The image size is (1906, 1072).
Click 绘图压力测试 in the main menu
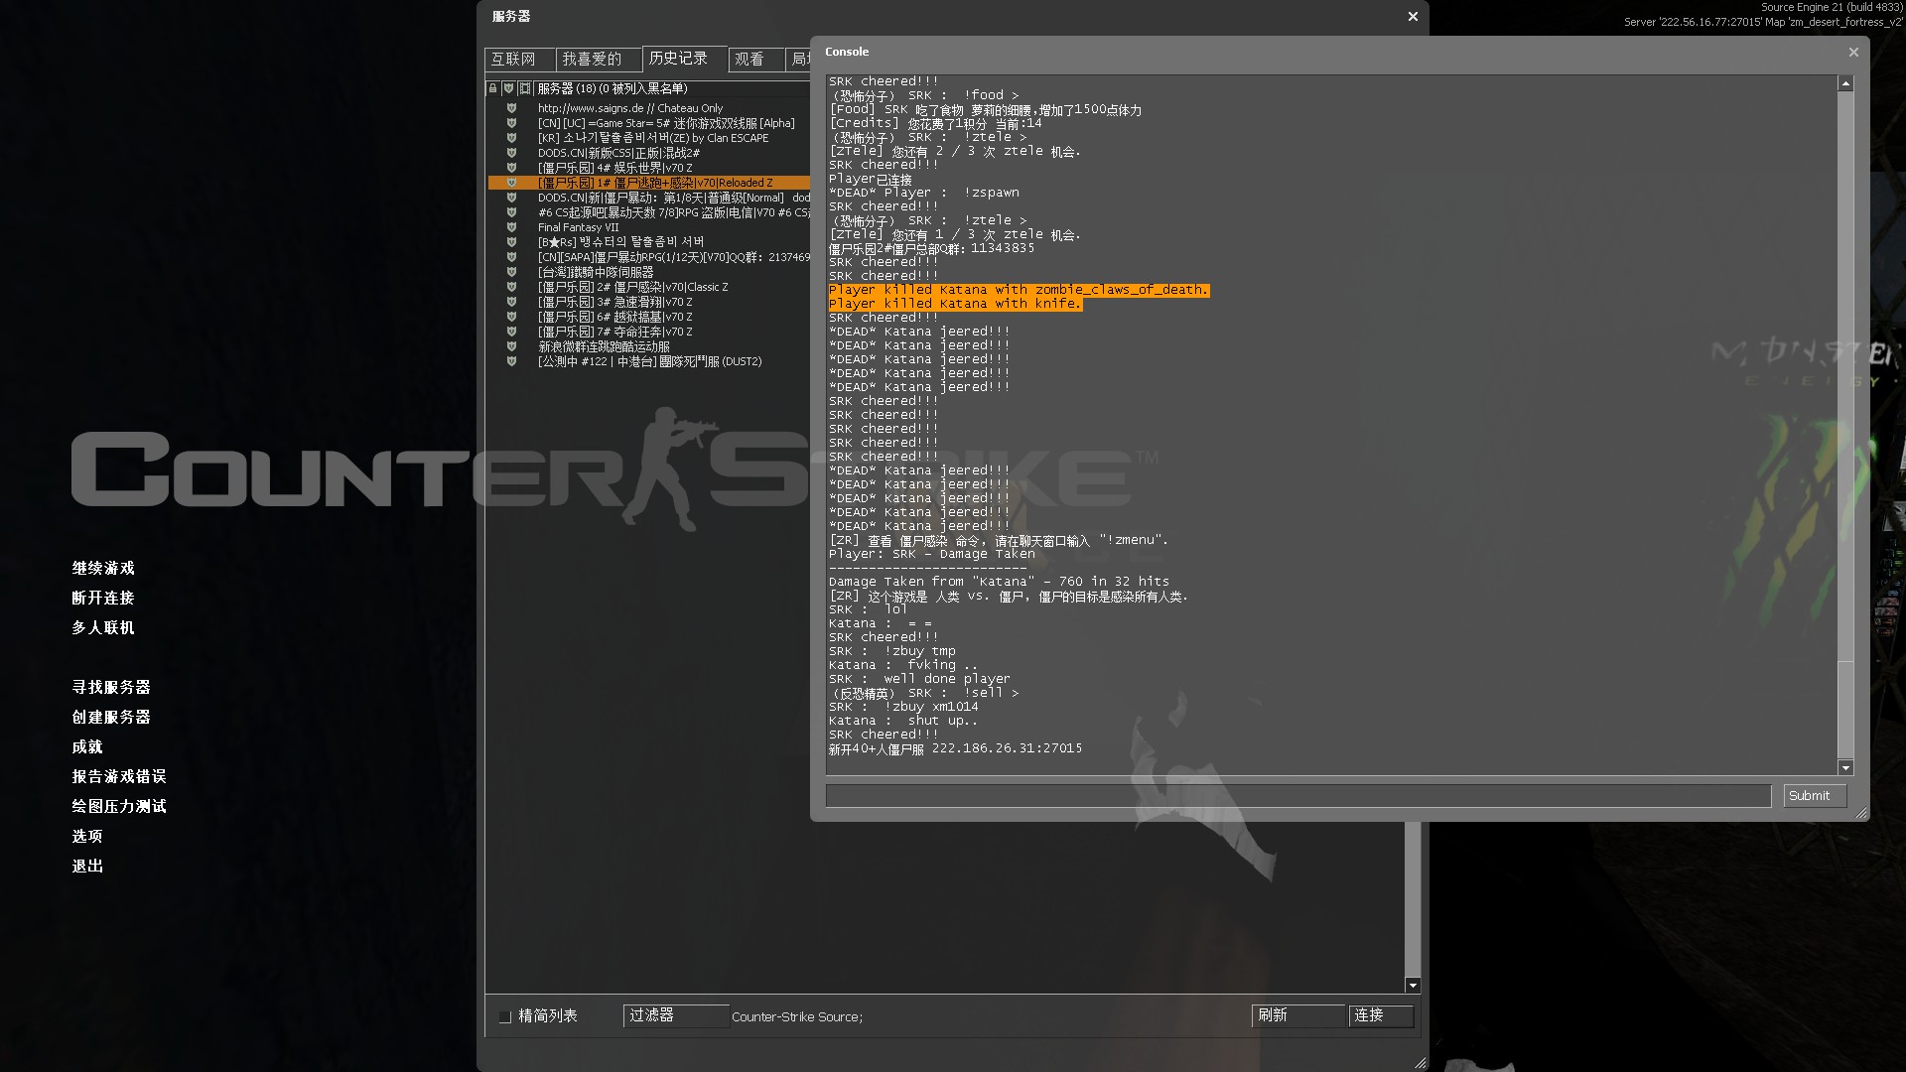pos(119,806)
